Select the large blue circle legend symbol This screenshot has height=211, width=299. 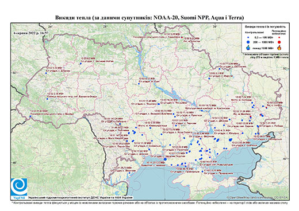click(x=248, y=42)
